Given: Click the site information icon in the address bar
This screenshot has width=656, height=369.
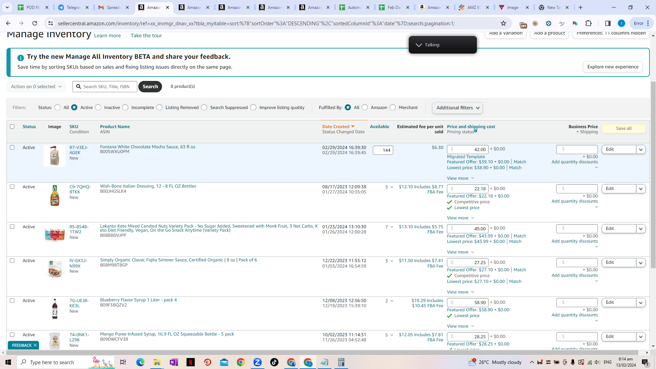Looking at the screenshot, I should (x=51, y=23).
